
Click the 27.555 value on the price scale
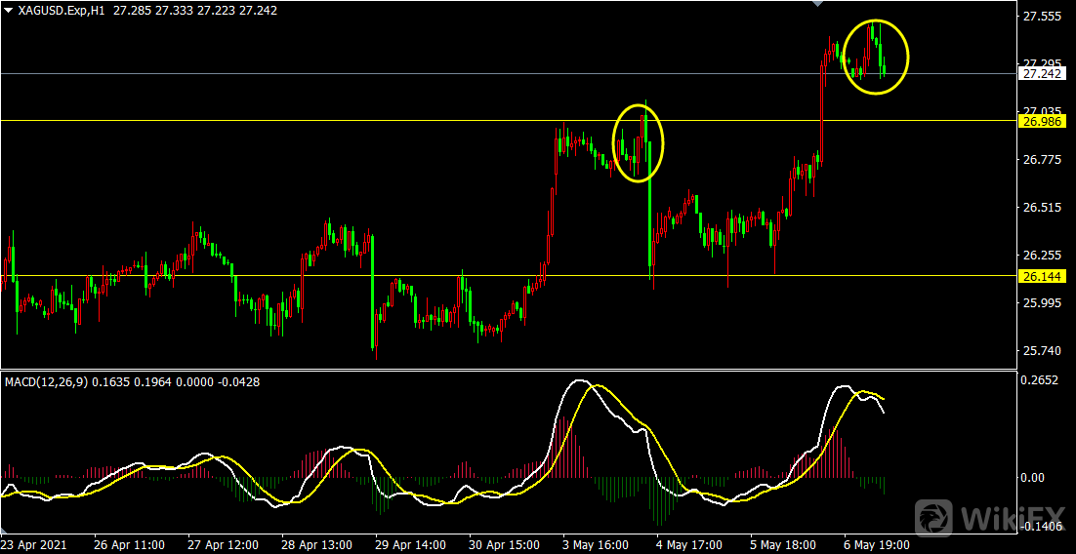coord(1041,17)
